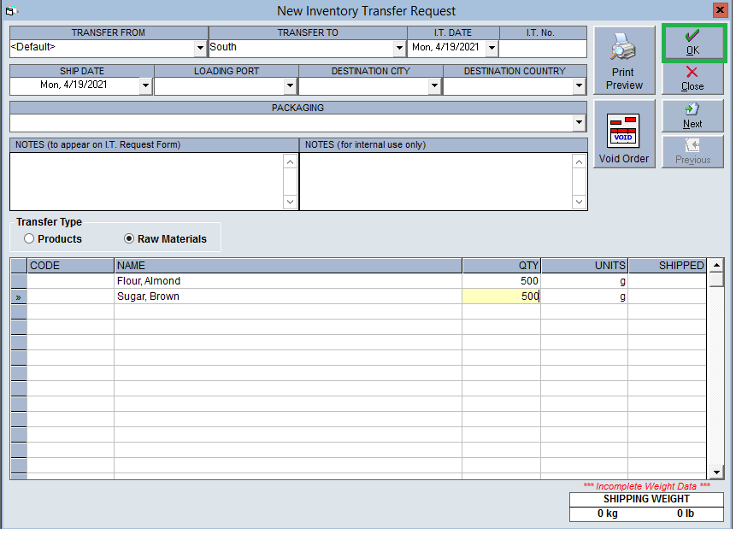Click the window icon in title bar
The height and width of the screenshot is (534, 736).
click(x=11, y=10)
